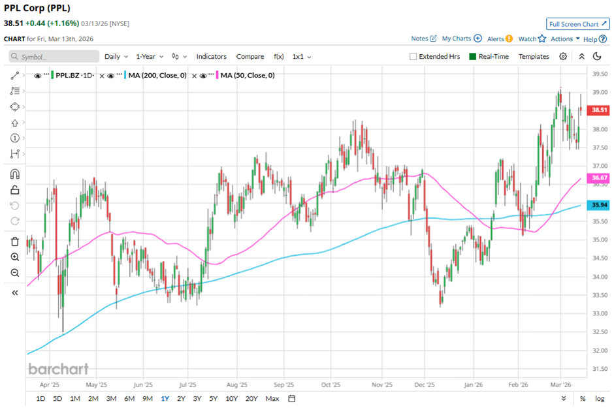
Task: Select the 6M time range
Action: [x=129, y=398]
